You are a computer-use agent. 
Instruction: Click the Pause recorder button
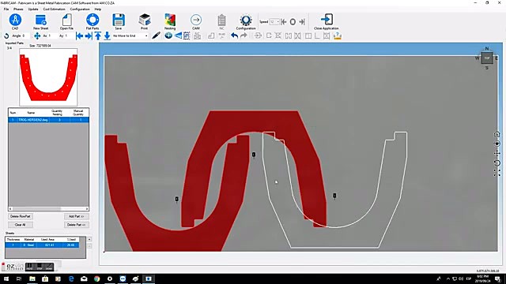pyautogui.click(x=29, y=267)
